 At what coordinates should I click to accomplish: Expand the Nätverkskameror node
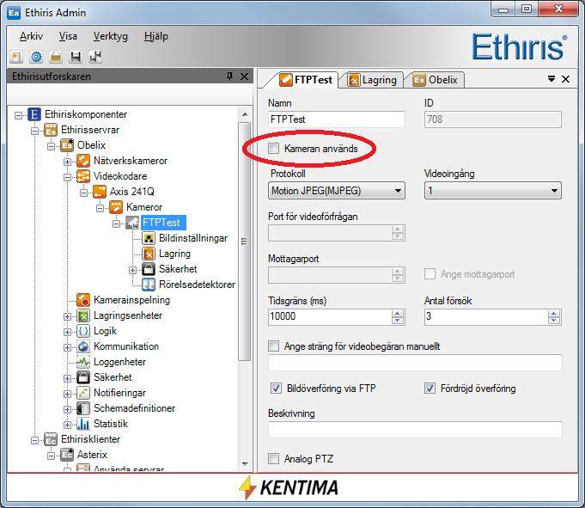67,162
